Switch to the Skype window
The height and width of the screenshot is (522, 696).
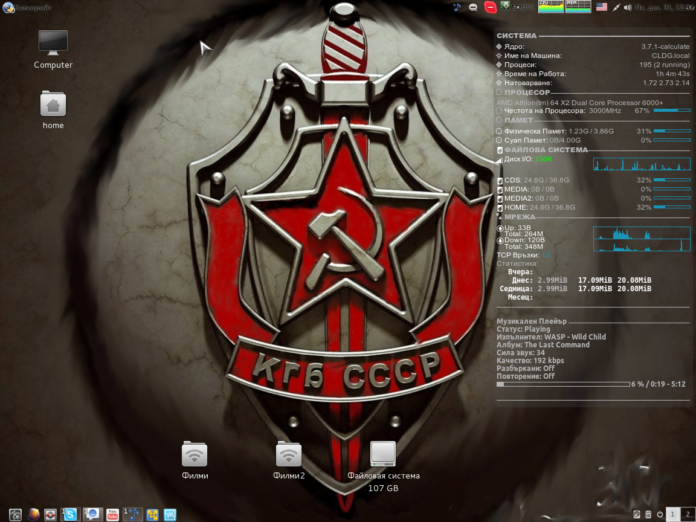(x=71, y=515)
